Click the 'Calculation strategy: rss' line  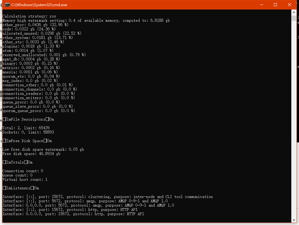(x=29, y=16)
